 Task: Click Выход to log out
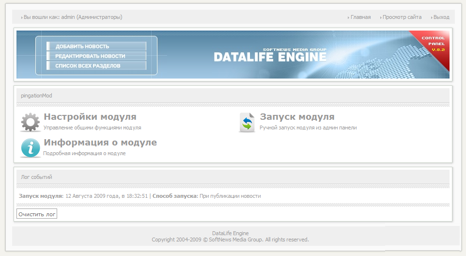point(441,17)
